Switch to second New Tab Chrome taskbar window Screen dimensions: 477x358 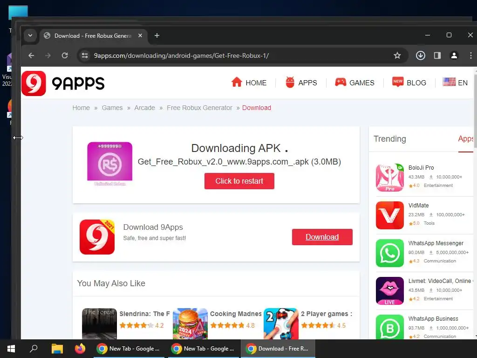[203, 349]
